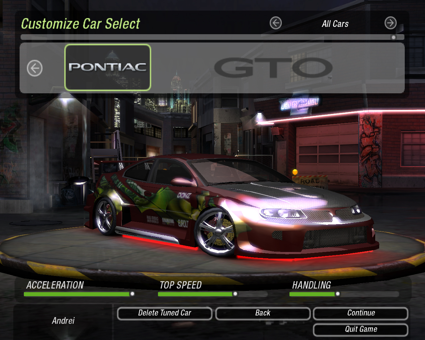
Task: Click the ROAD barricade sign behind the car
Action: click(x=309, y=181)
